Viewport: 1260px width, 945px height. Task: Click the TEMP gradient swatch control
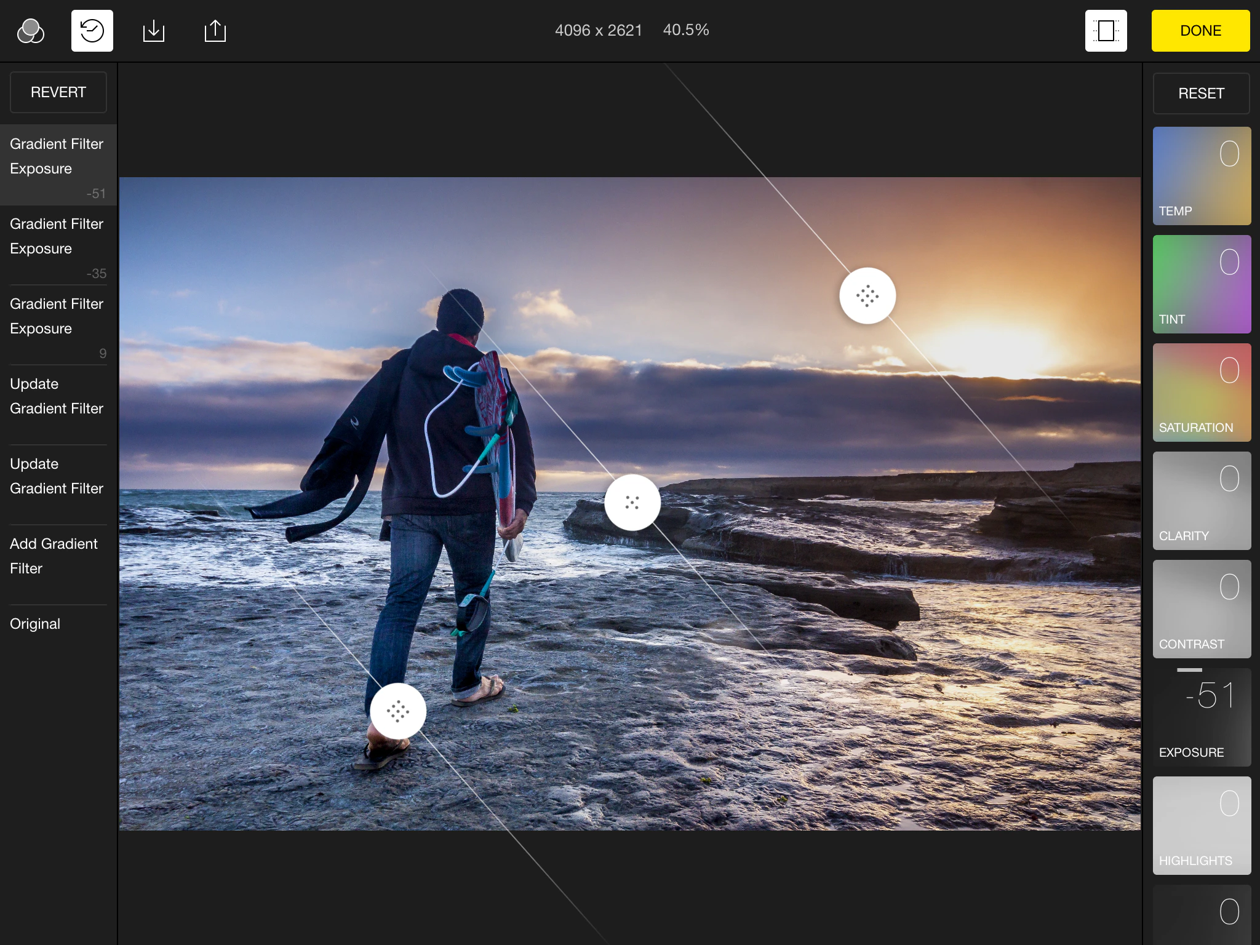[1201, 176]
